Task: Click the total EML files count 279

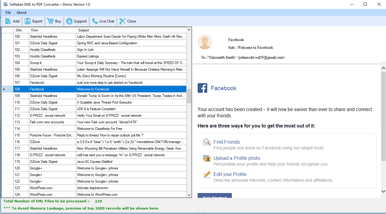Action: pyautogui.click(x=98, y=201)
